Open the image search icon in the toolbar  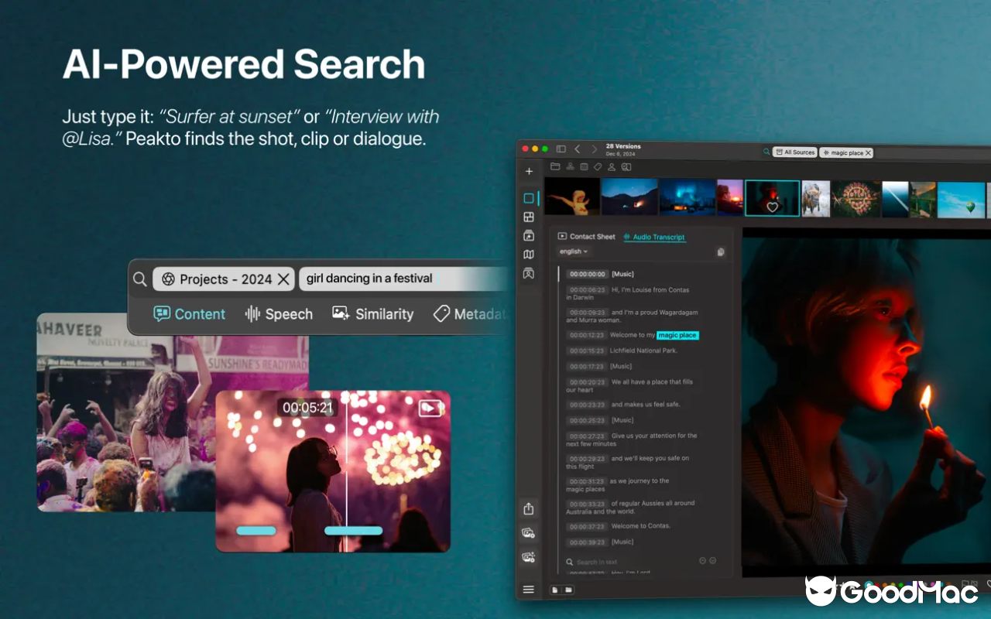click(x=627, y=166)
